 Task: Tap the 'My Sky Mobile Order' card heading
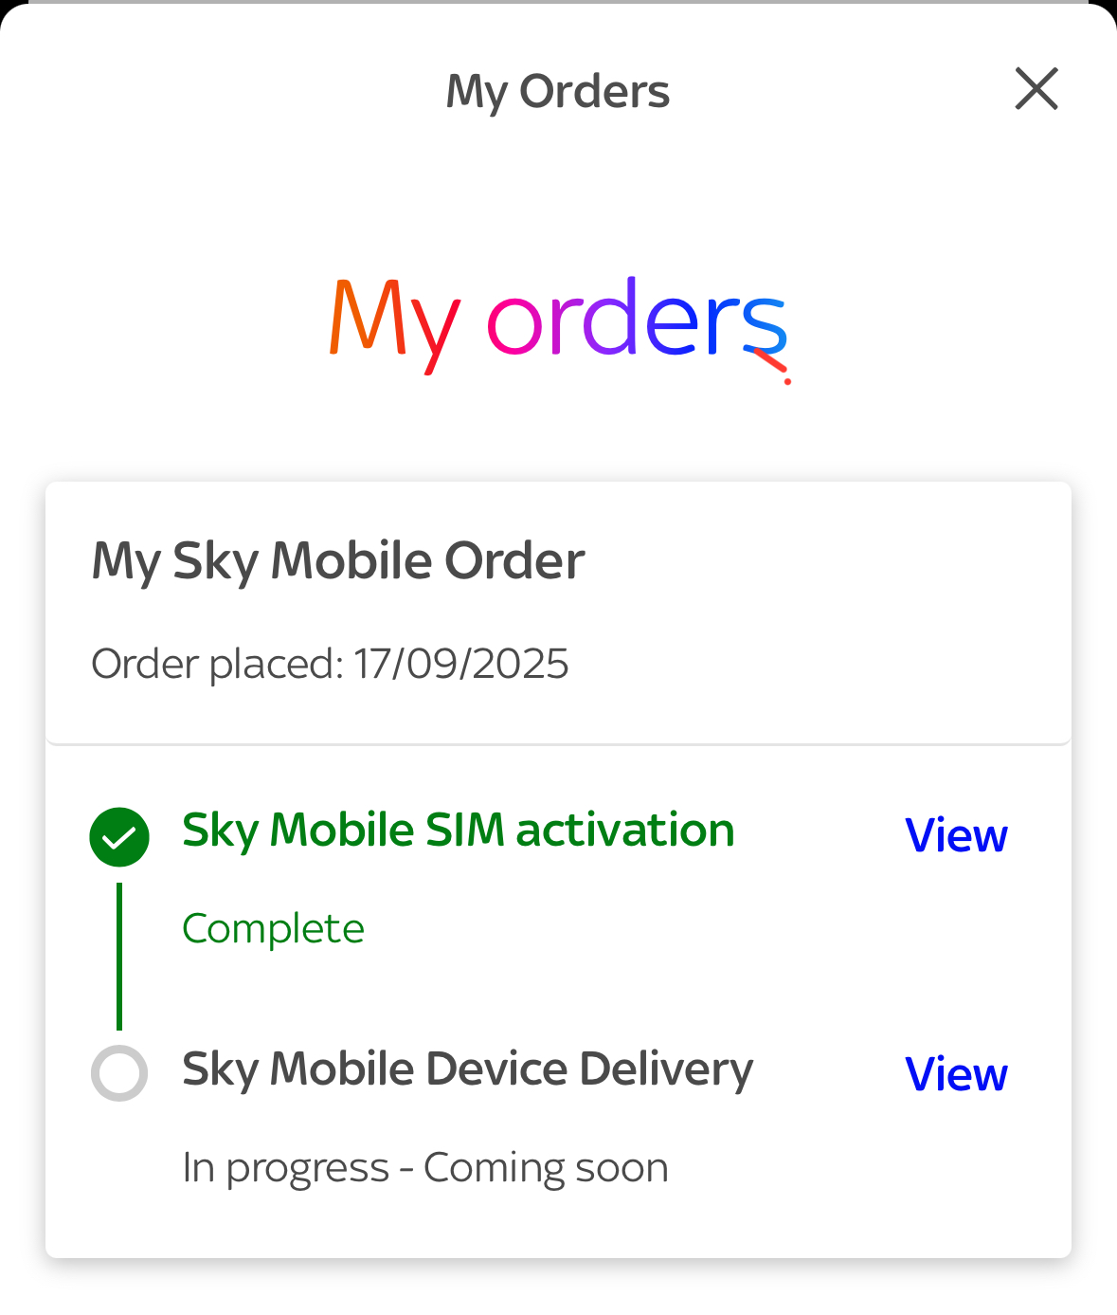(338, 560)
